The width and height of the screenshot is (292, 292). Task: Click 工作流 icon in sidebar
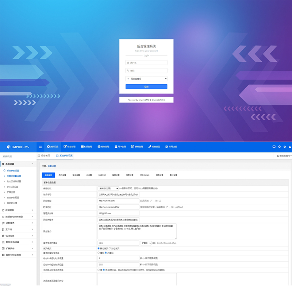(3, 230)
